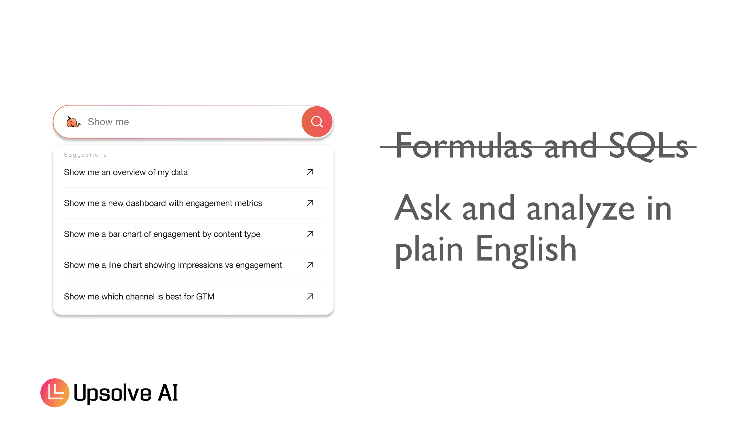Viewport: 744px width, 445px height.
Task: Select 'Show me an overview of my data'
Action: pyautogui.click(x=126, y=172)
